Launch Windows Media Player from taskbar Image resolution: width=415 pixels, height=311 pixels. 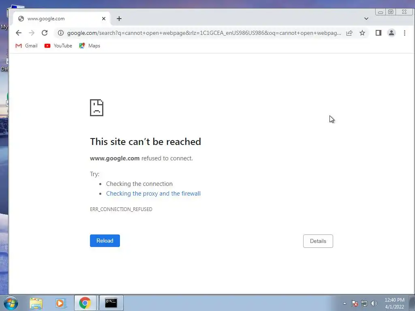click(x=60, y=303)
